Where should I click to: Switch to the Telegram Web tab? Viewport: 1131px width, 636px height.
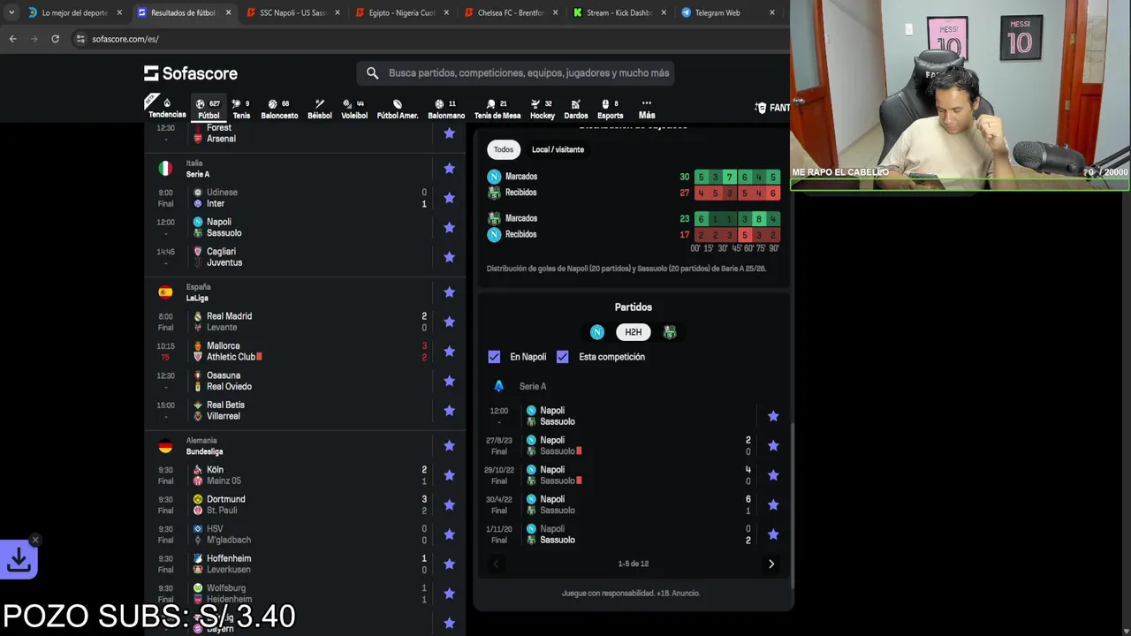(x=727, y=13)
